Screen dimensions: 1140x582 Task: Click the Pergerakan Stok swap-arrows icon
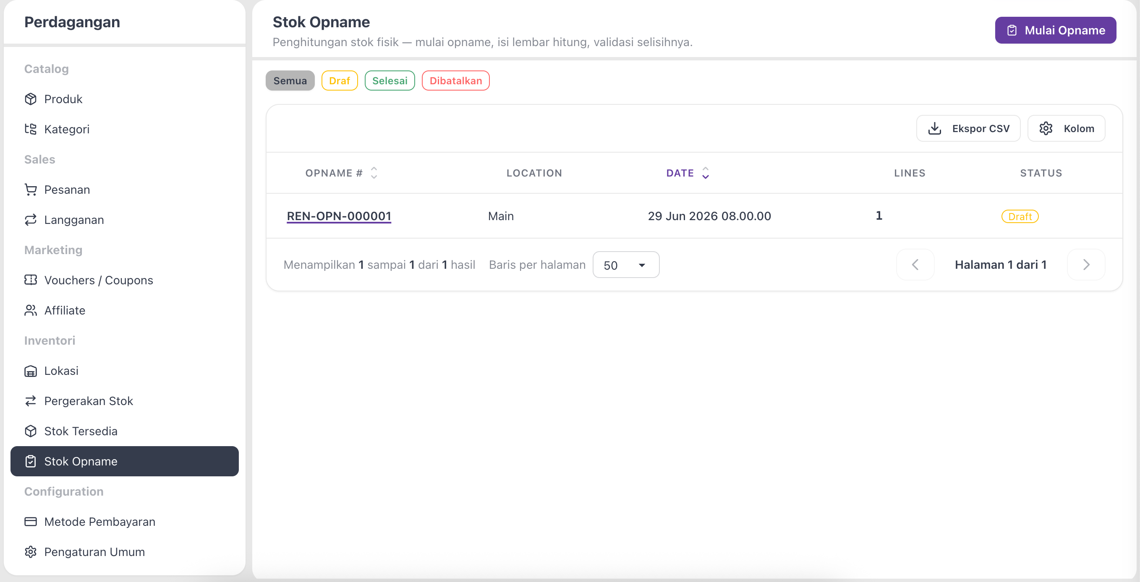(31, 401)
